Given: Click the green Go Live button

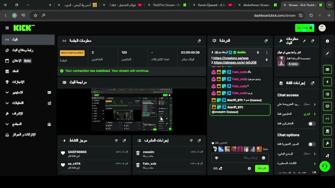Looking at the screenshot, I should (304, 28).
